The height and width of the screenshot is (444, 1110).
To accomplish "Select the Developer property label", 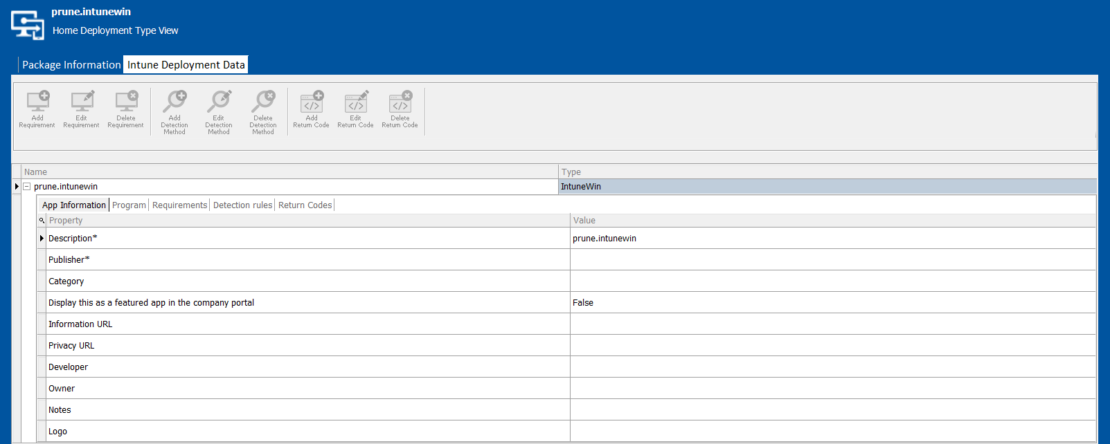I will (x=69, y=367).
